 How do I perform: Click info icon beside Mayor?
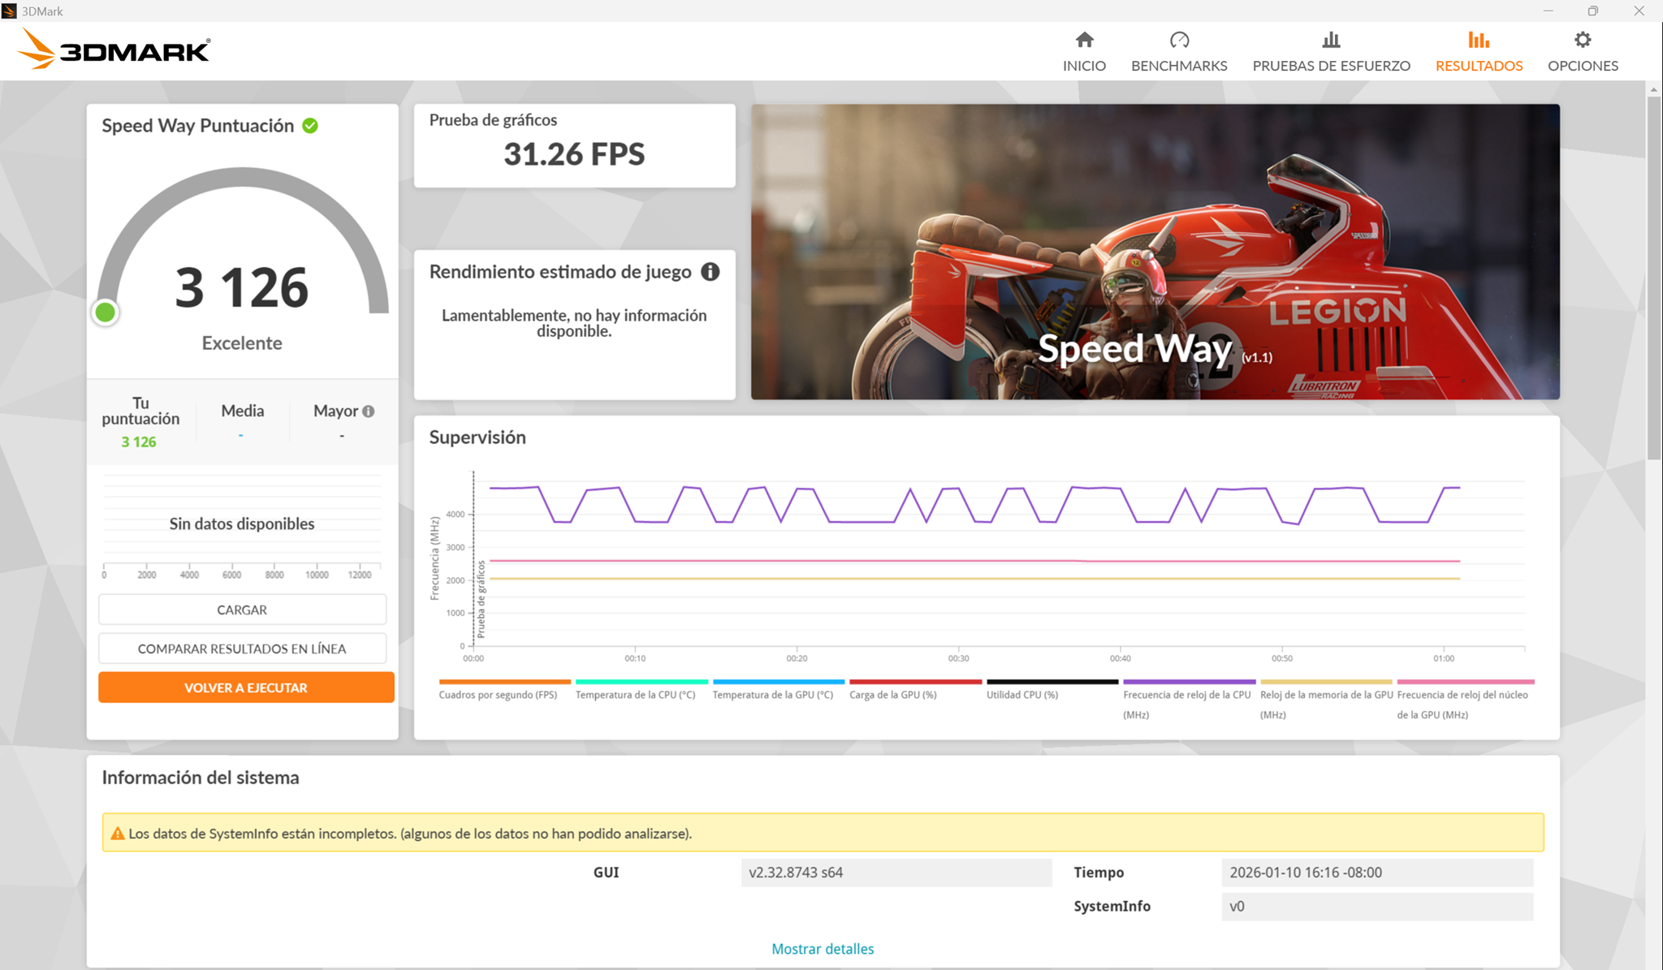369,412
